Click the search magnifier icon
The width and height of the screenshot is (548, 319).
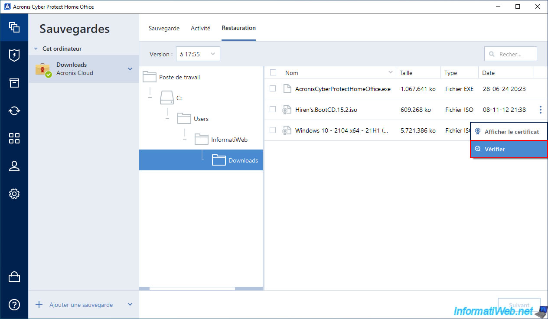(492, 54)
